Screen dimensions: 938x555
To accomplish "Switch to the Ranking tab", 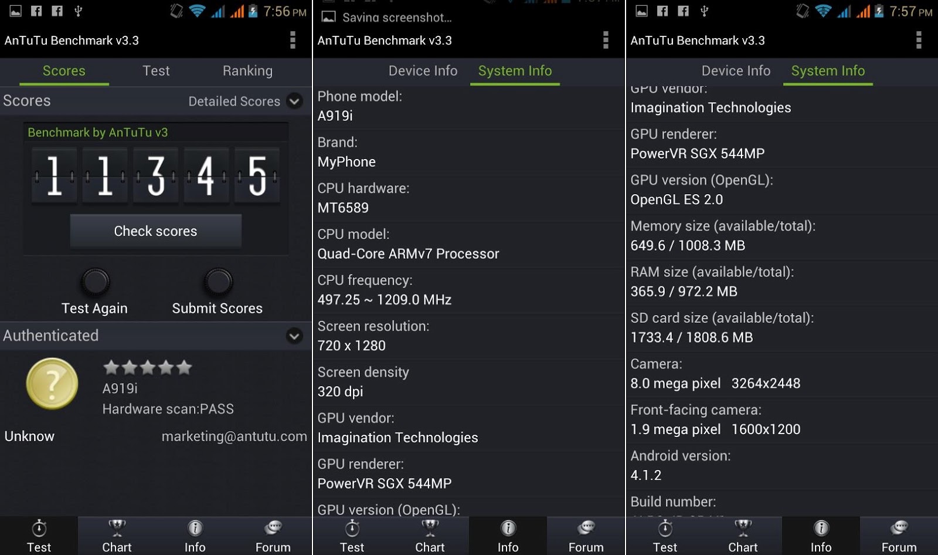I will pyautogui.click(x=247, y=71).
